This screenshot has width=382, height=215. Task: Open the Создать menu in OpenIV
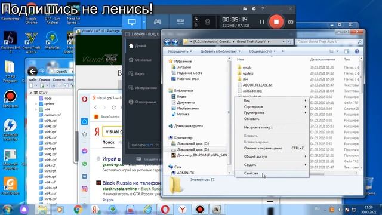[58, 79]
